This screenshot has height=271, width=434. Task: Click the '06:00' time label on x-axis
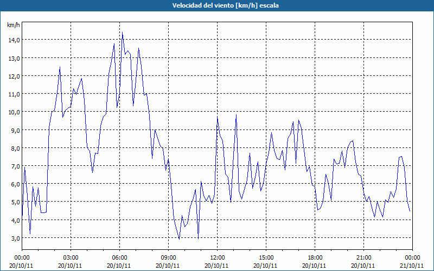(x=119, y=258)
